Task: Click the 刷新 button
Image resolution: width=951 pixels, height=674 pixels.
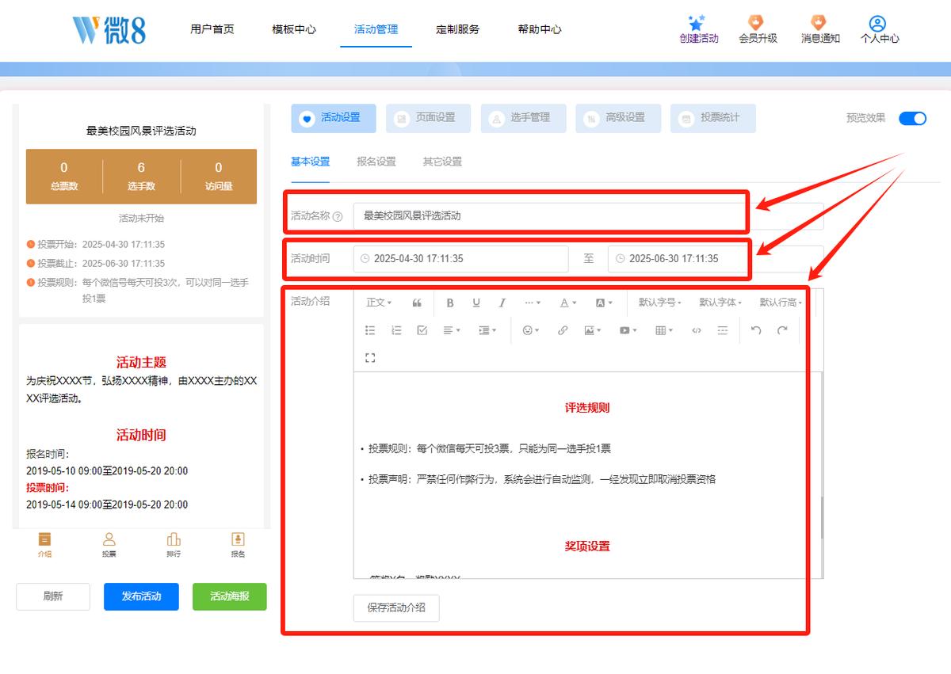Action: 53,596
